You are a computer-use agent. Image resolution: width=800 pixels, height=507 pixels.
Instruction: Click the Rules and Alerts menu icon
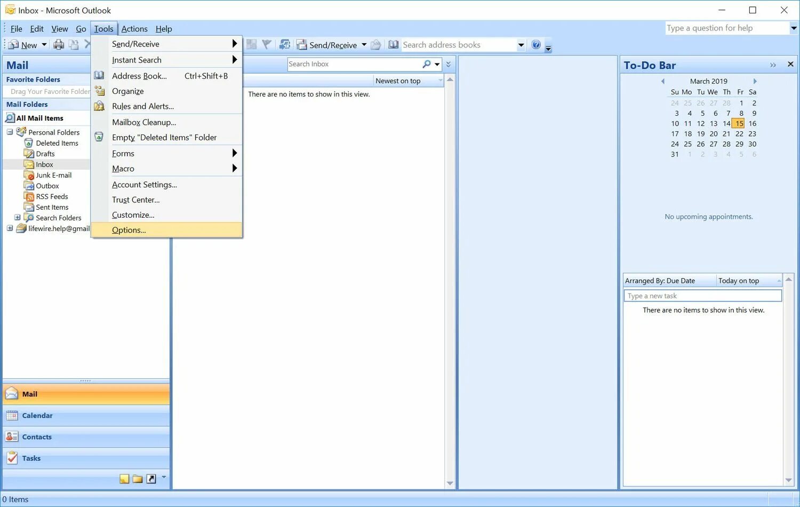click(99, 106)
